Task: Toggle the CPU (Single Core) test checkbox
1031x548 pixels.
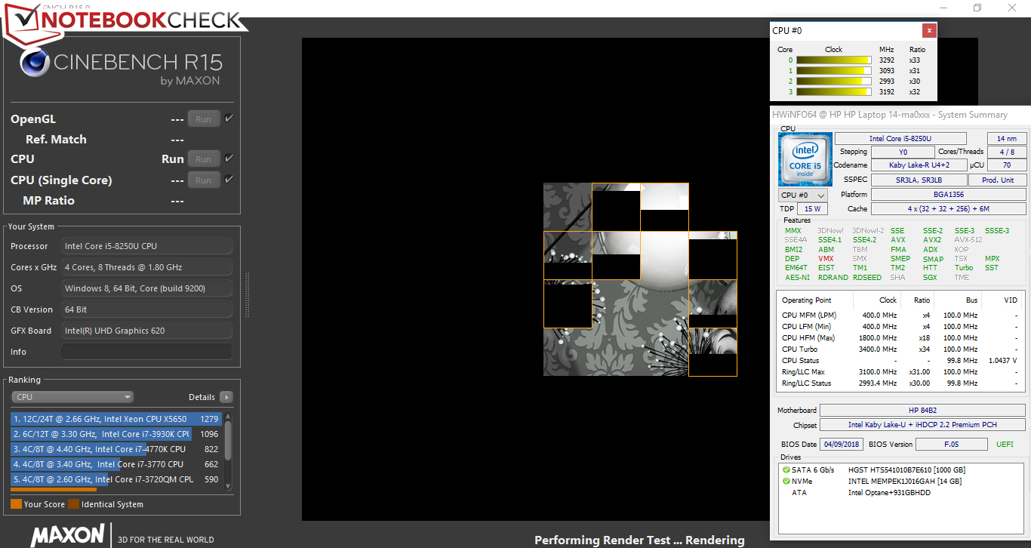Action: (229, 180)
